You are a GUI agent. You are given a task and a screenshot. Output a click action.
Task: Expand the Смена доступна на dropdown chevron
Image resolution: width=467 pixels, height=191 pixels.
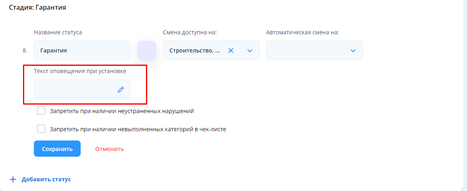pyautogui.click(x=250, y=50)
